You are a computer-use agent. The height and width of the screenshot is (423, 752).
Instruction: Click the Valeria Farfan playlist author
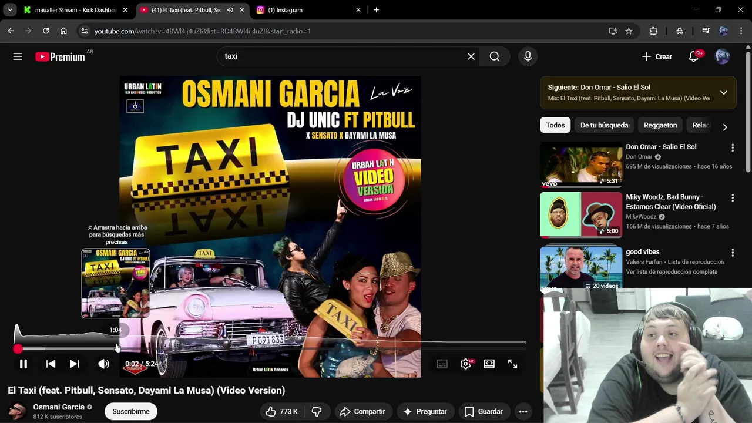(646, 262)
